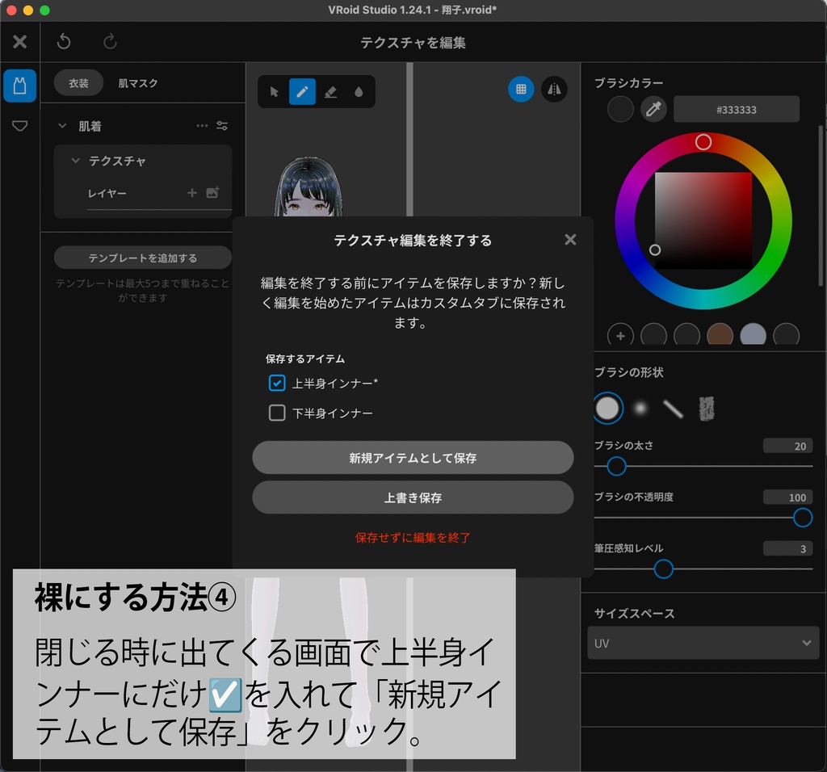Collapse the 肌着 section
This screenshot has width=827, height=772.
click(x=61, y=126)
